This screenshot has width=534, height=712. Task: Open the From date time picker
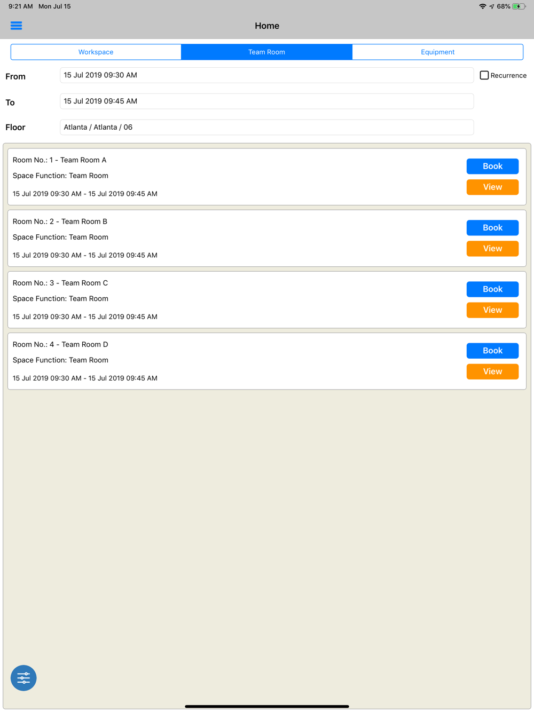click(x=266, y=75)
